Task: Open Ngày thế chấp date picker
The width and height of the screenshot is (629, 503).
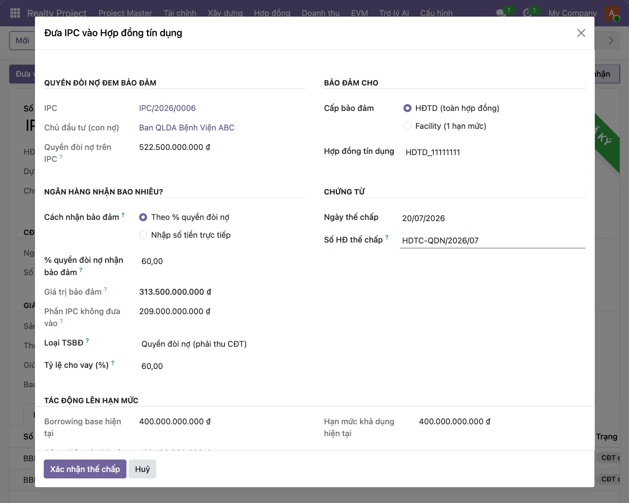Action: click(x=492, y=218)
